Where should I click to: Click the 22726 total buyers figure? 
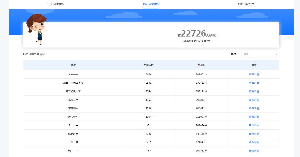coord(193,34)
